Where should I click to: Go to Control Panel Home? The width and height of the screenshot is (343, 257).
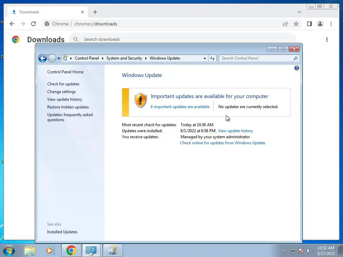click(65, 72)
